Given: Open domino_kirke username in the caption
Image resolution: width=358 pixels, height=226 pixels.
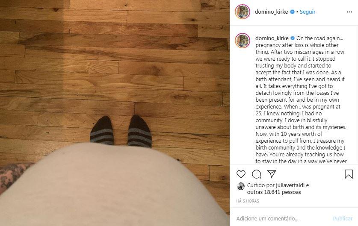Looking at the screenshot, I should click(x=272, y=38).
